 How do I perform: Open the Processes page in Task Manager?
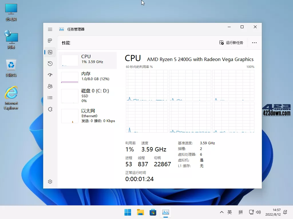[x=50, y=41]
